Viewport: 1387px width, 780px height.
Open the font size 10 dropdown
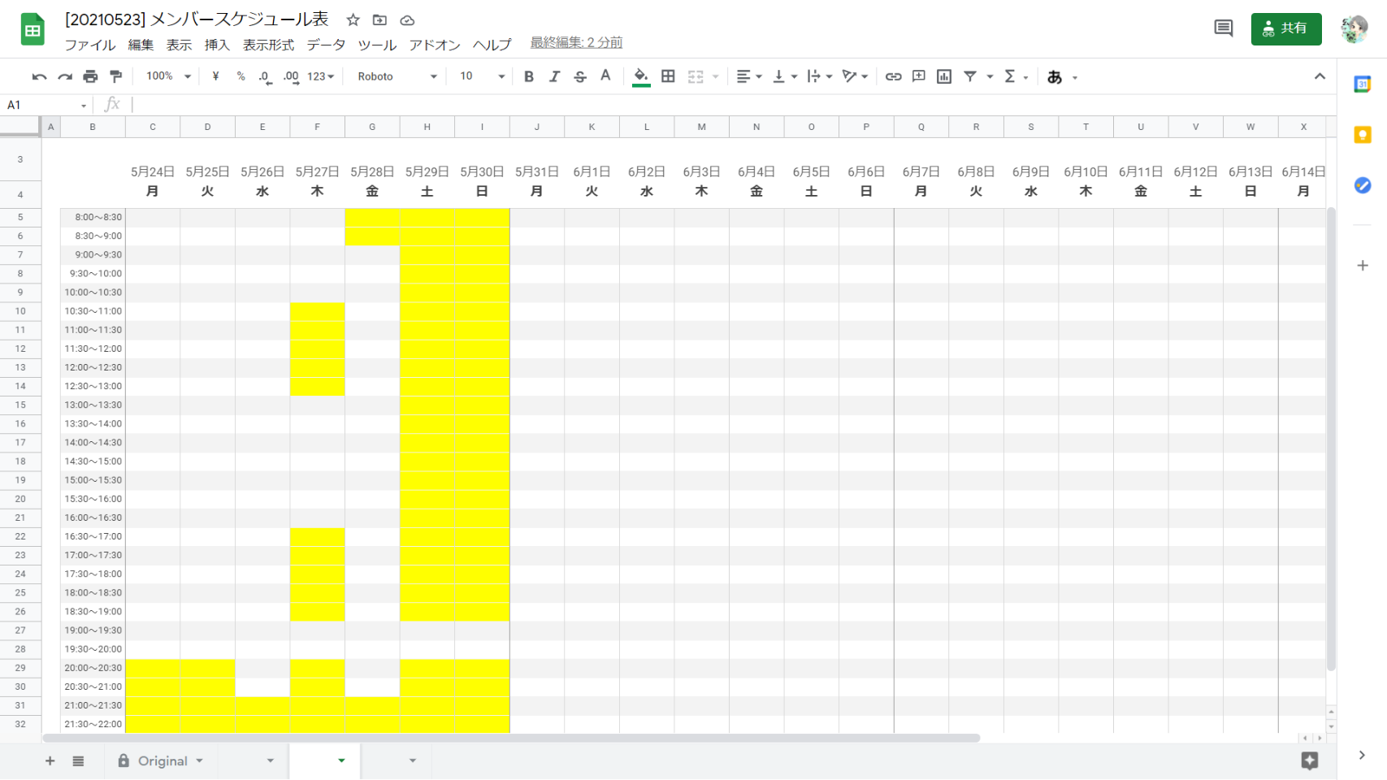point(482,76)
